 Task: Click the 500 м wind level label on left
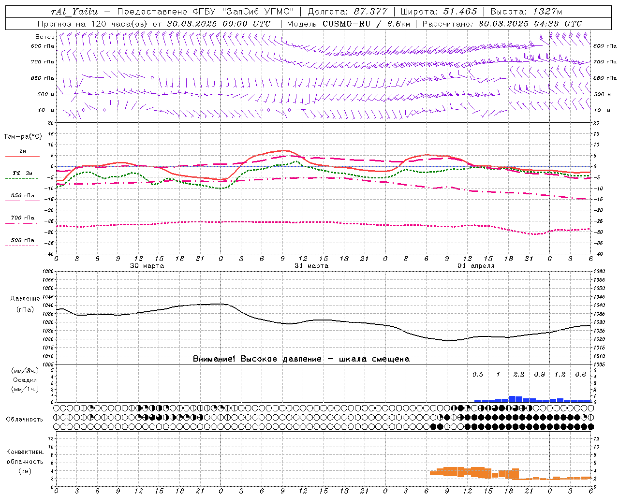[x=46, y=94]
